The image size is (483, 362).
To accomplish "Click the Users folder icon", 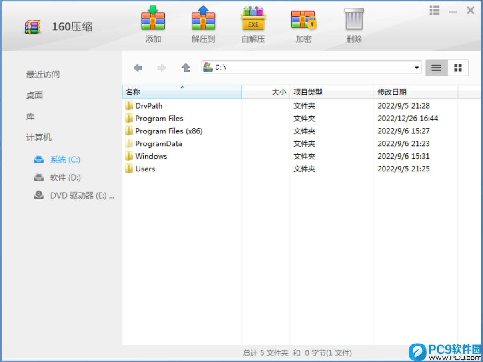I will 129,169.
